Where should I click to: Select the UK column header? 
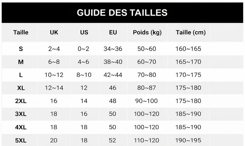[x=54, y=32]
